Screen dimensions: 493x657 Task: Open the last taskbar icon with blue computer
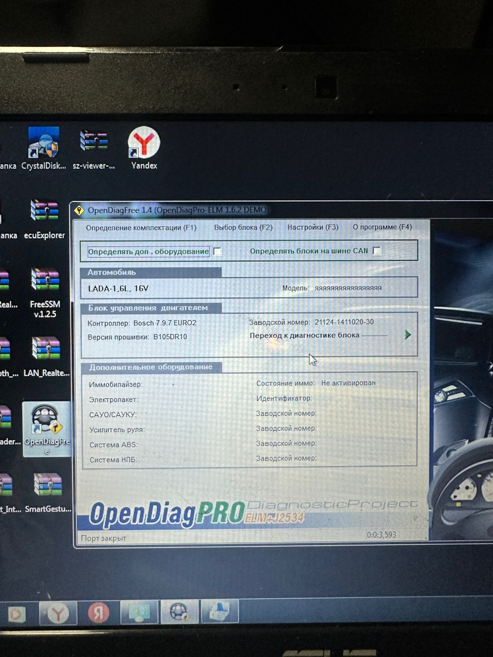click(x=219, y=611)
